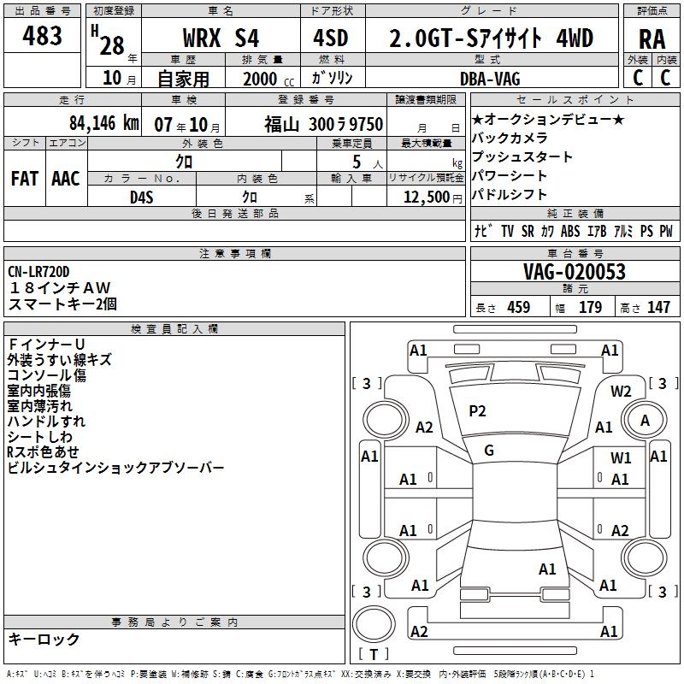This screenshot has height=684, width=684.
Task: Click vehicle history 自家用
Action: 183,79
